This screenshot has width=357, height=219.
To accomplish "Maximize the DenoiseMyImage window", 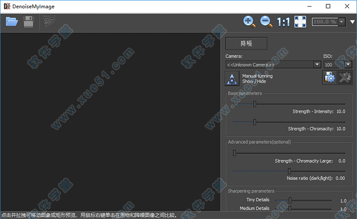I will click(328, 7).
